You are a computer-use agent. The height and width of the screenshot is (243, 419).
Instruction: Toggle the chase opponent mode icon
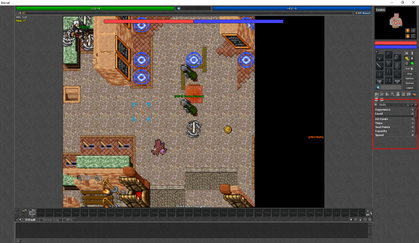pyautogui.click(x=412, y=63)
